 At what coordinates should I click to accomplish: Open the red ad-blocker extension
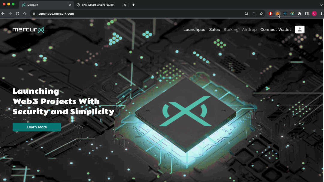point(270,13)
